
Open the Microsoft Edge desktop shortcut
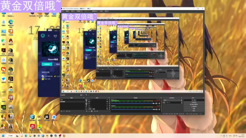[x=11, y=24]
